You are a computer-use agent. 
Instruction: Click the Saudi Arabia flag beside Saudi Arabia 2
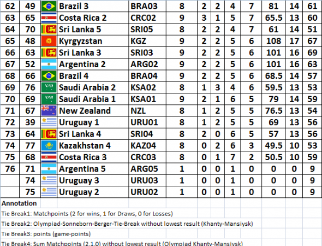pyautogui.click(x=49, y=87)
